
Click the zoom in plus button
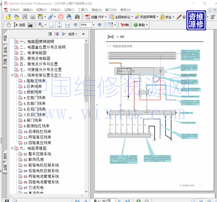(99, 25)
